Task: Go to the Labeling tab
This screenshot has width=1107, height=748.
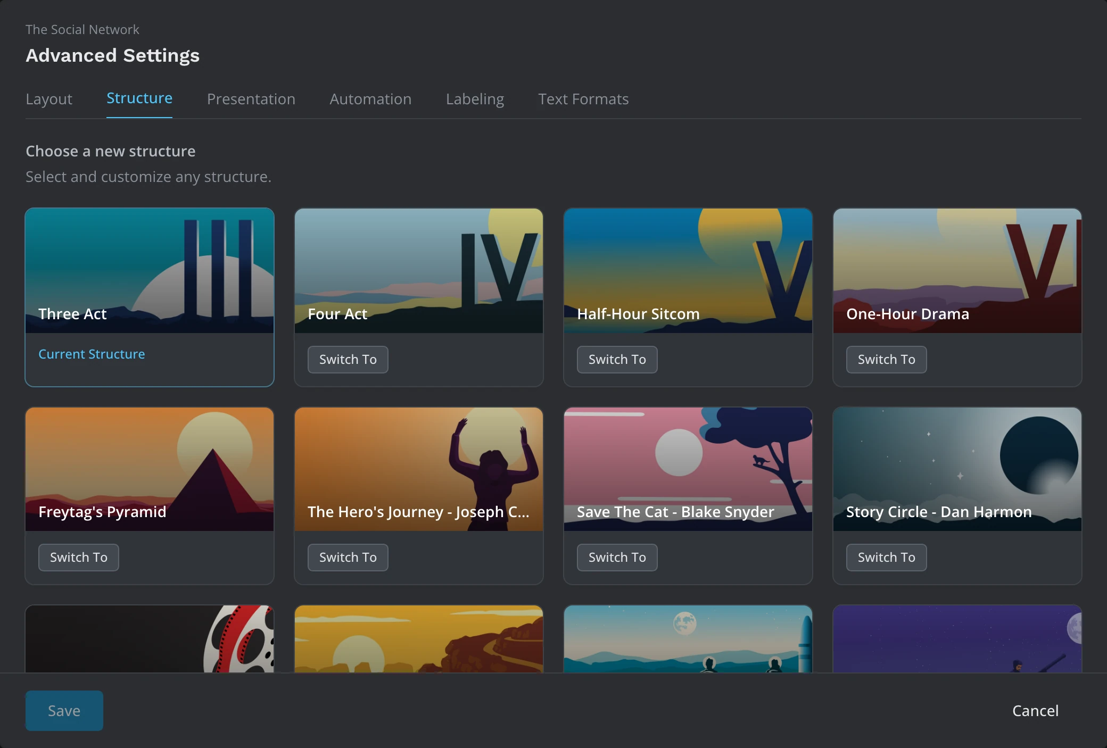Action: (x=475, y=99)
